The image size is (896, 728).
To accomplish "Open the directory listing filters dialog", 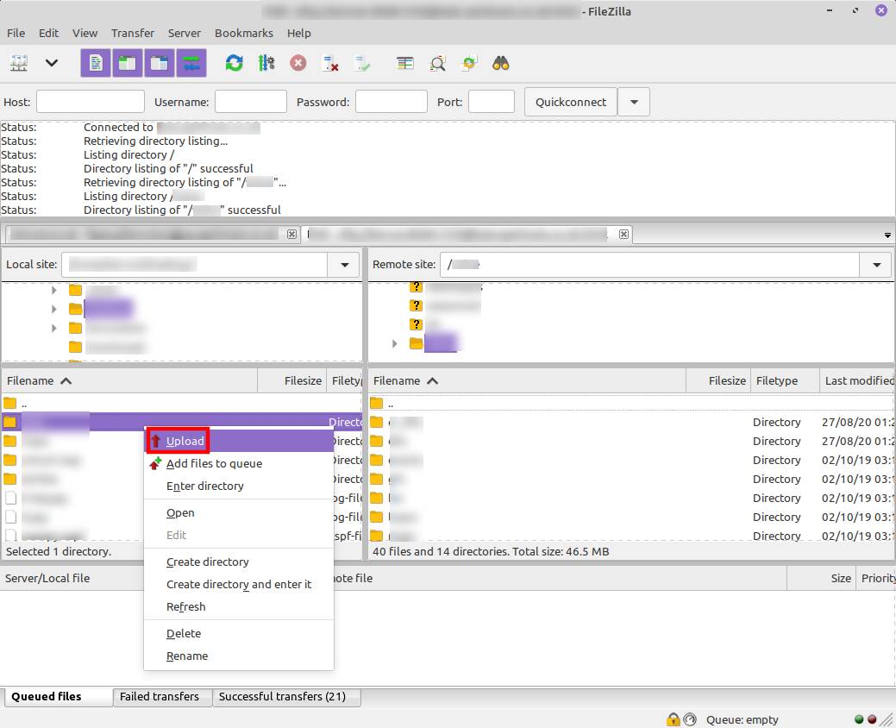I will (405, 63).
